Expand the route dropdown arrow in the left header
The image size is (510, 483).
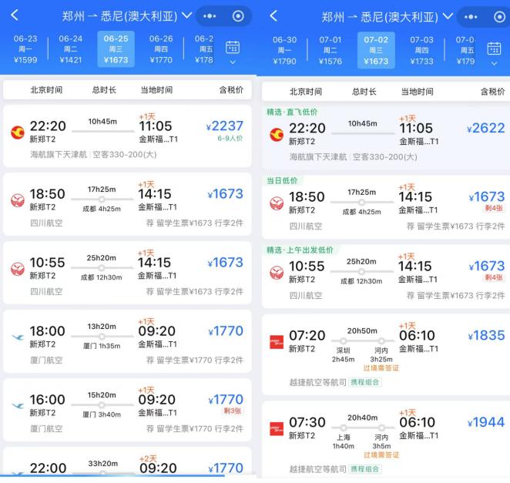coord(186,16)
